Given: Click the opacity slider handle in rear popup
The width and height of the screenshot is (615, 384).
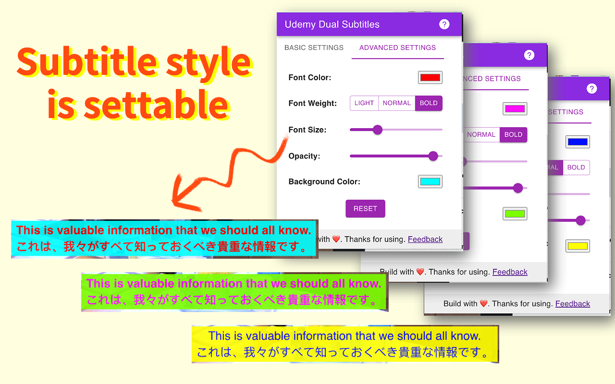Looking at the screenshot, I should click(580, 220).
